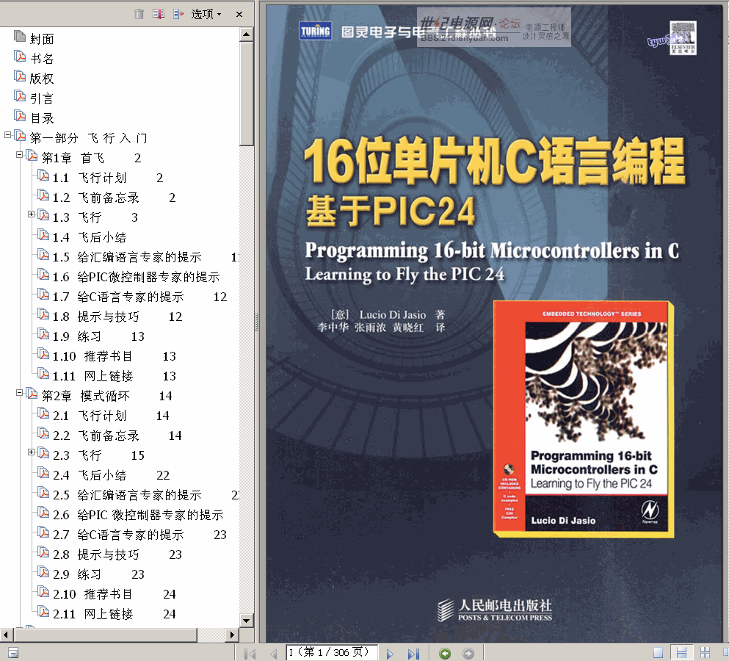The image size is (729, 661).
Task: Click the PDF icon beside 2.4 飞后小结
Action: click(x=43, y=474)
